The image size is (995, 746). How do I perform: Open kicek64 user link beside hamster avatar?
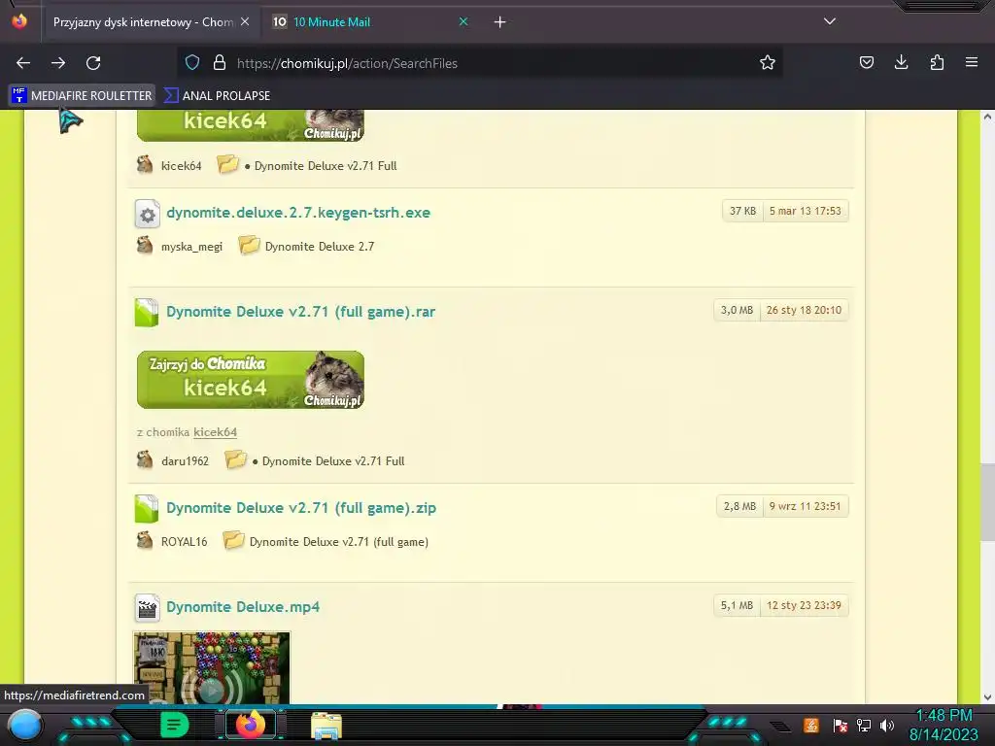(181, 165)
